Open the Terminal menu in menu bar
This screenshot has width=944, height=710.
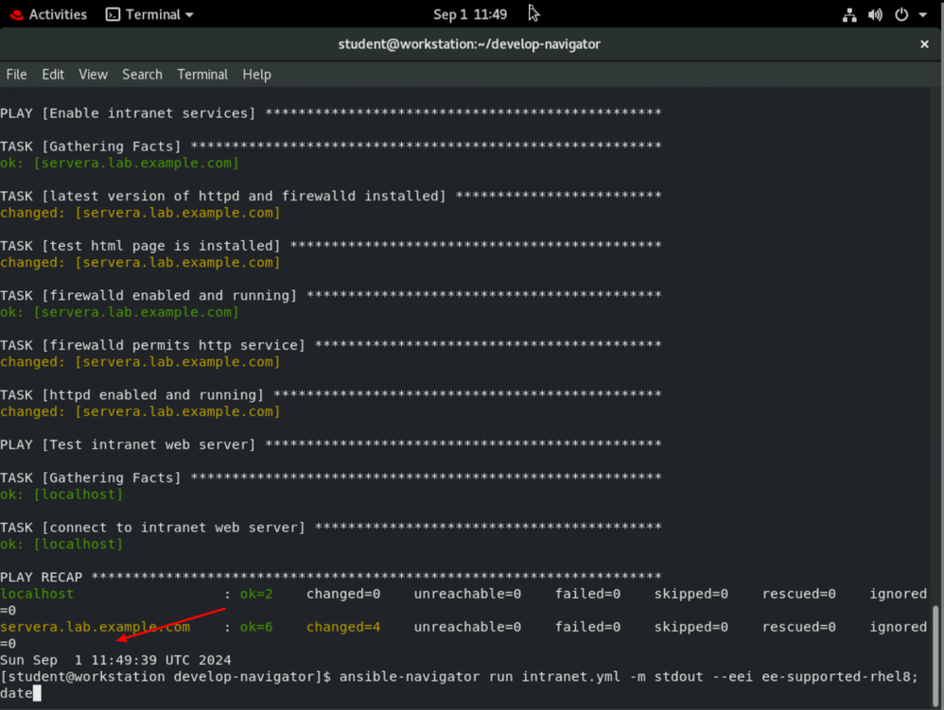pyautogui.click(x=202, y=74)
